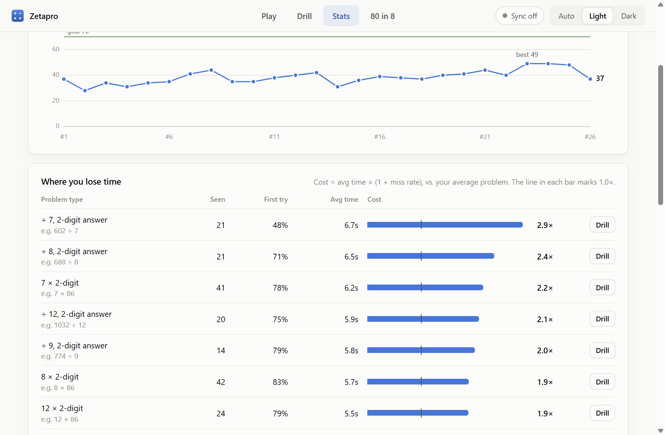
Task: Click the 2.2× cost bar
Action: [425, 288]
